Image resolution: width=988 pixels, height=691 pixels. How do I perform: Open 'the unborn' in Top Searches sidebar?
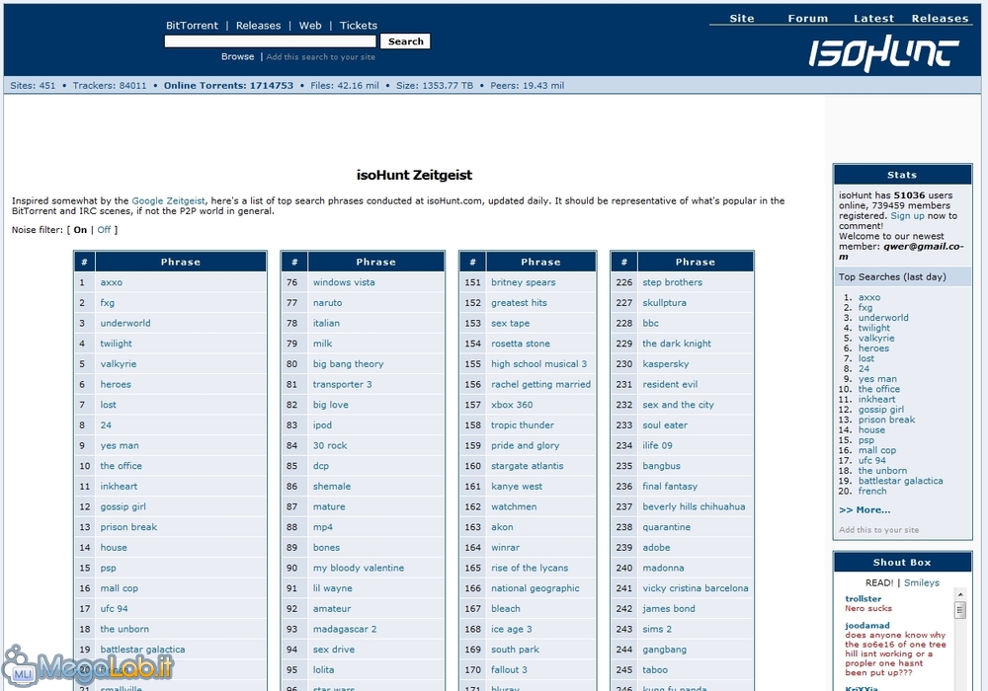[882, 470]
